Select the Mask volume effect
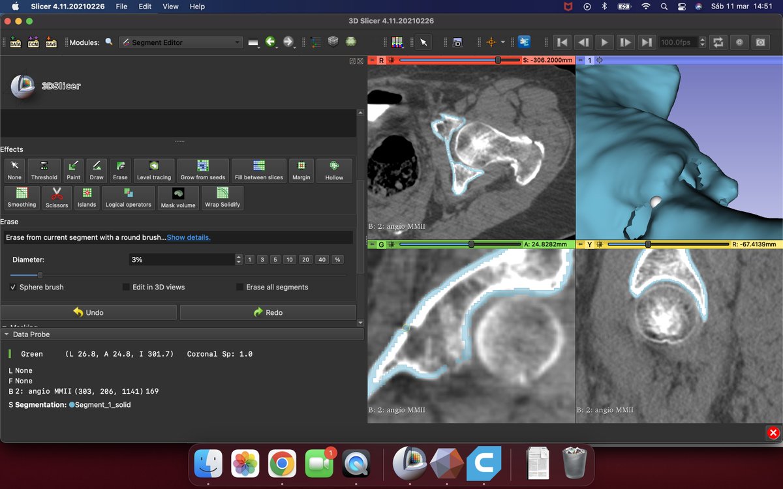Image resolution: width=783 pixels, height=489 pixels. point(178,198)
